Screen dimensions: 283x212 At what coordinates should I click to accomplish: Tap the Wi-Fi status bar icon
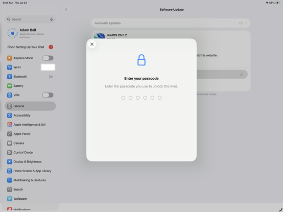point(267,3)
